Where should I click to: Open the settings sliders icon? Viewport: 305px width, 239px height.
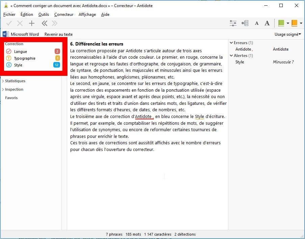(233, 23)
